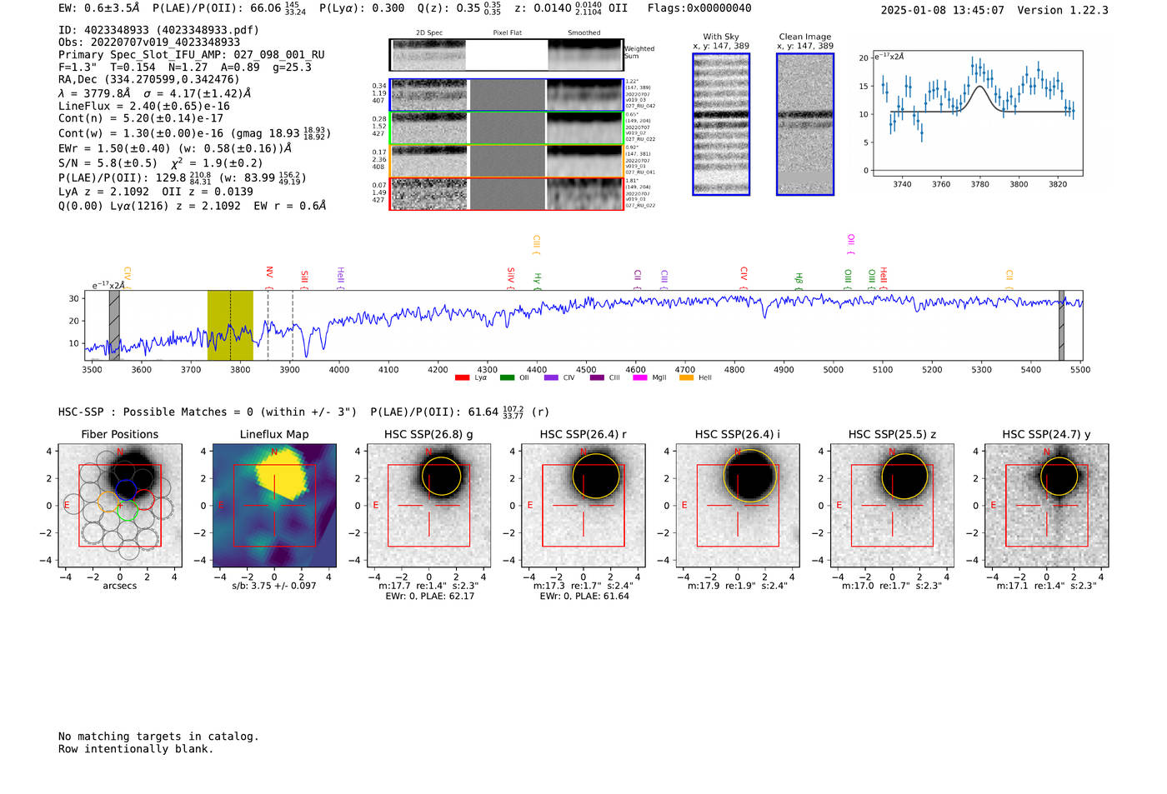Open the Lineflux Map panel
Viewport: 1167px width, 794px height.
coord(274,505)
